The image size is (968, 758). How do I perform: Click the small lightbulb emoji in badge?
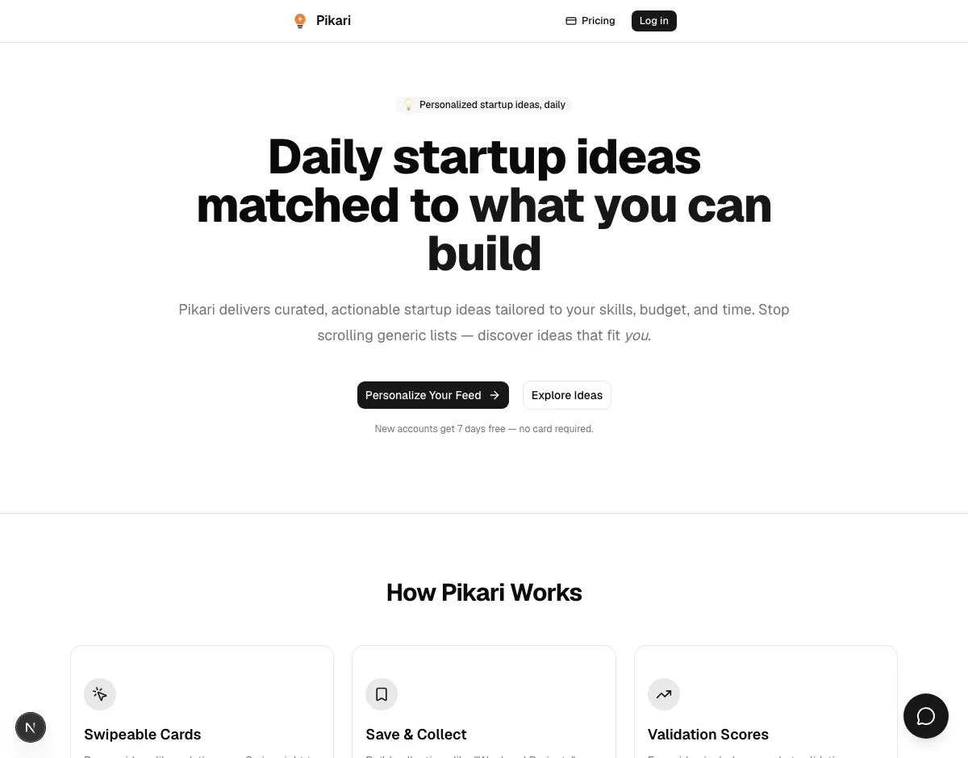[x=408, y=105]
